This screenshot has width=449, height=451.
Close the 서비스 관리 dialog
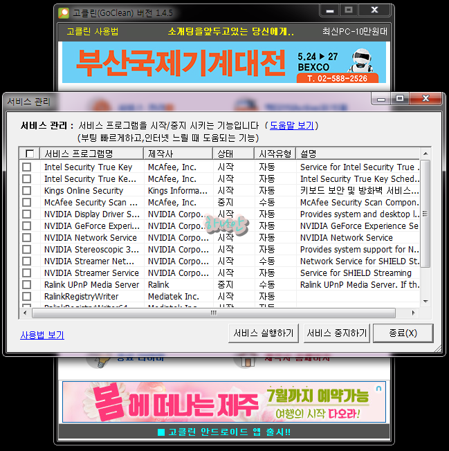(425, 99)
